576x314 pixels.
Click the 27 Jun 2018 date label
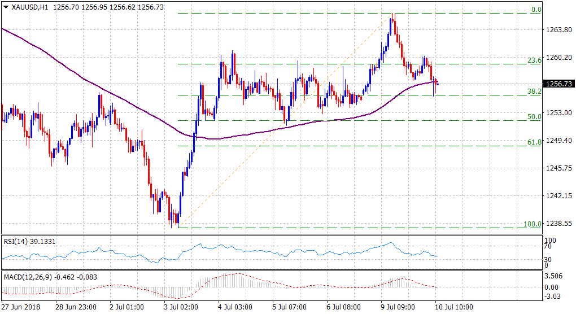click(x=21, y=307)
